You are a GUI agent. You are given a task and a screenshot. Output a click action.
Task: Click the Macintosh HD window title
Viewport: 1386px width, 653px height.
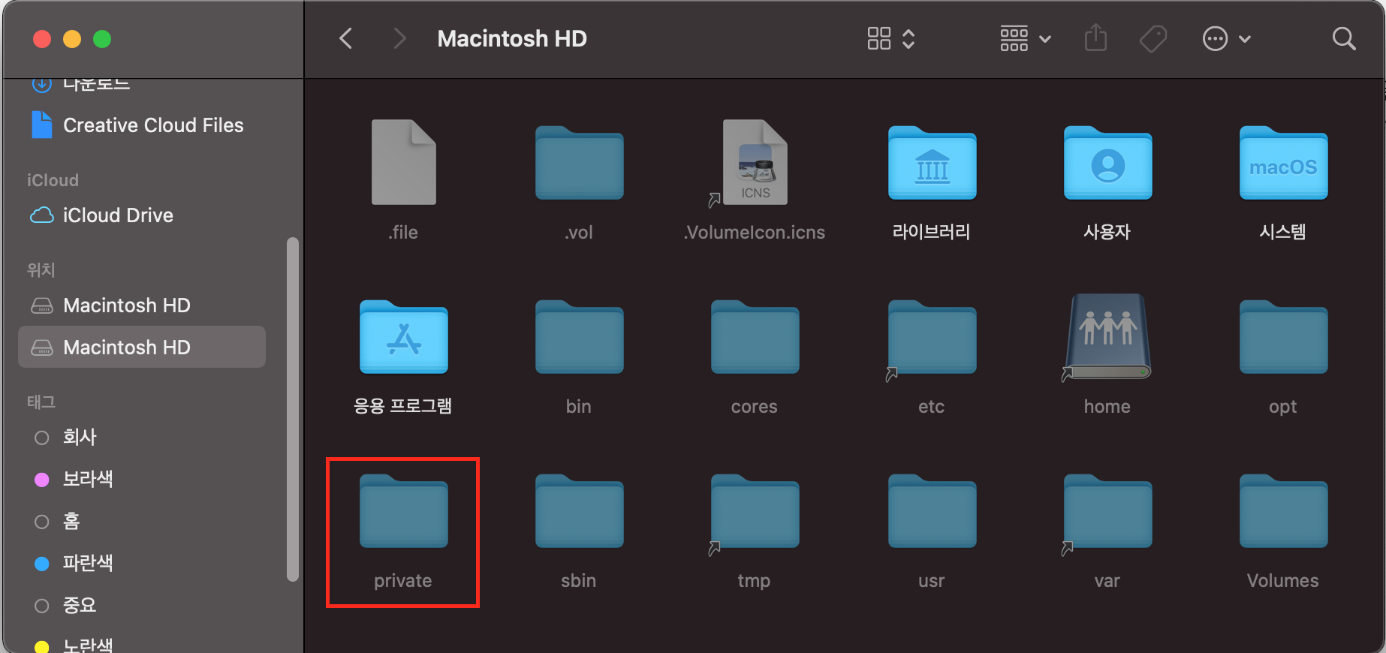[512, 38]
